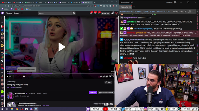199x111 pixels.
Task: Click the Twitch search magnifier button
Action: coord(74,13)
